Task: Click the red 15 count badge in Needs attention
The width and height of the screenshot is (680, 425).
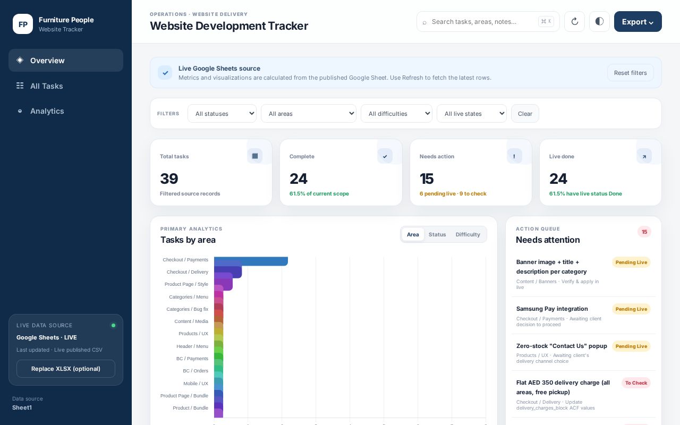Action: point(644,232)
